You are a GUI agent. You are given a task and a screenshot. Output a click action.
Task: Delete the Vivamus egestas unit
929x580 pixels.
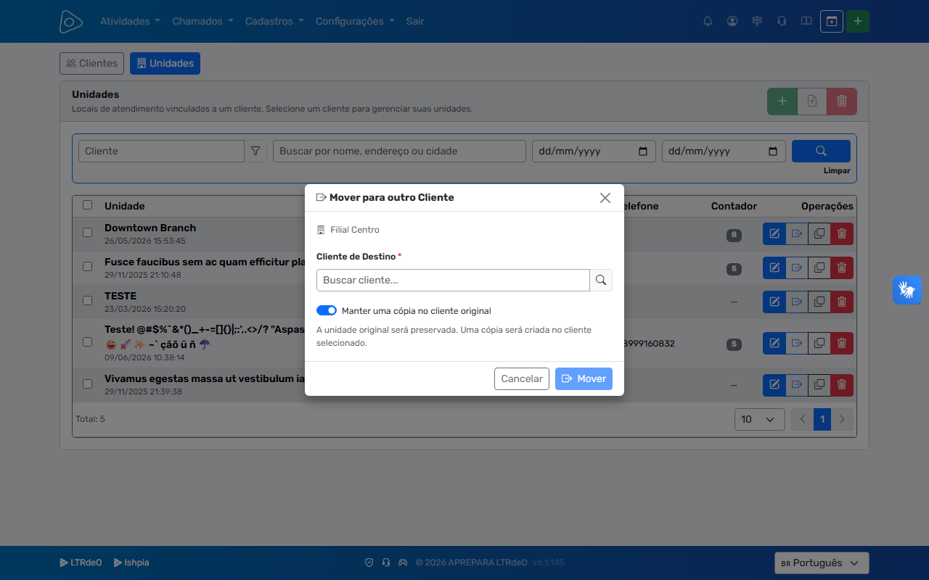tap(842, 385)
